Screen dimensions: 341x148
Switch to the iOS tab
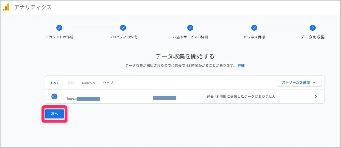coord(70,83)
